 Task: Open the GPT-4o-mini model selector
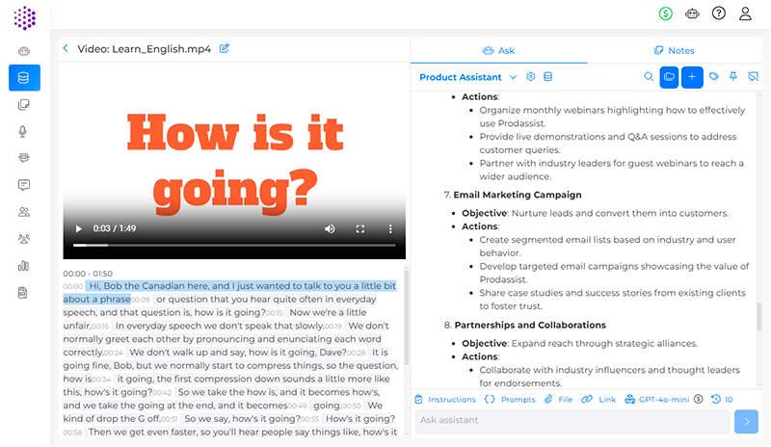click(657, 399)
